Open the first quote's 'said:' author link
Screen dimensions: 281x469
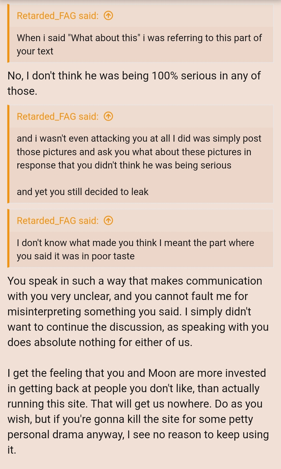[58, 16]
